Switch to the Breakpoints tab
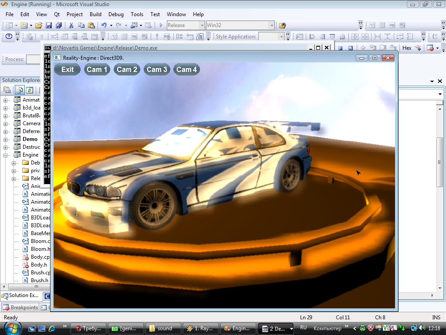 point(20,308)
